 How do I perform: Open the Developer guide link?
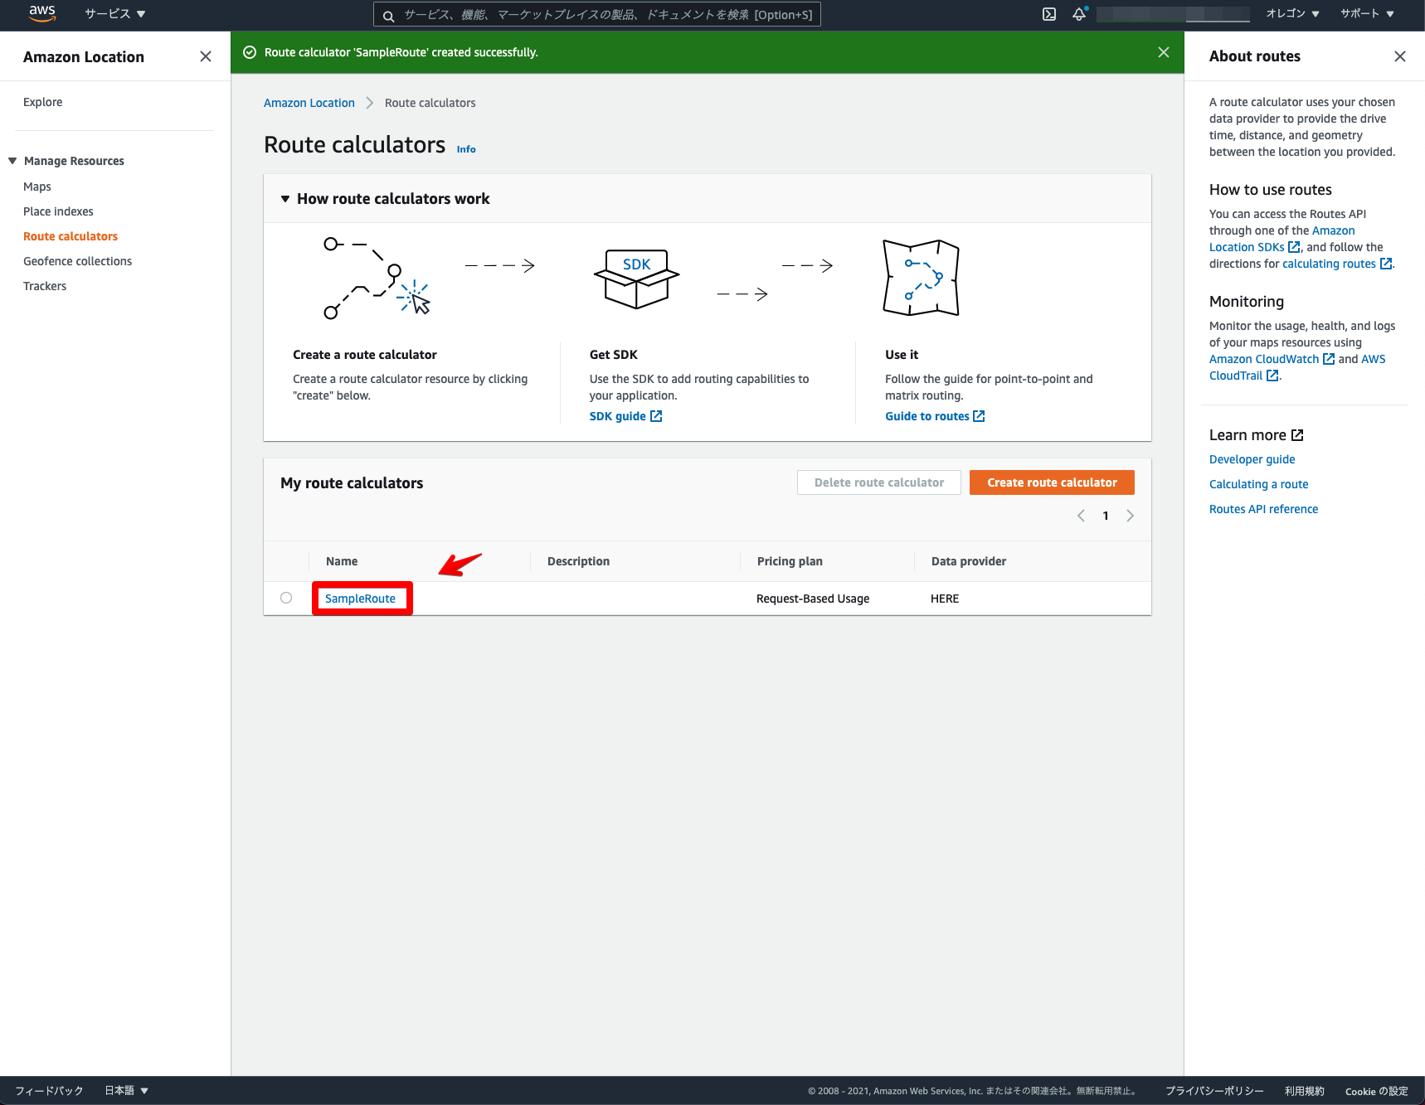click(x=1251, y=459)
